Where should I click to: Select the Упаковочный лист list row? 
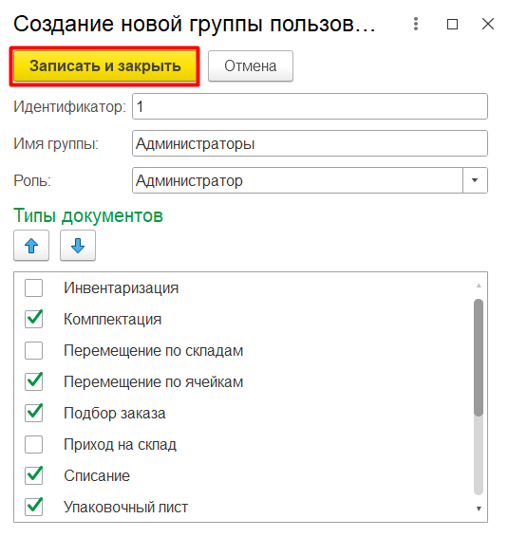point(244,507)
